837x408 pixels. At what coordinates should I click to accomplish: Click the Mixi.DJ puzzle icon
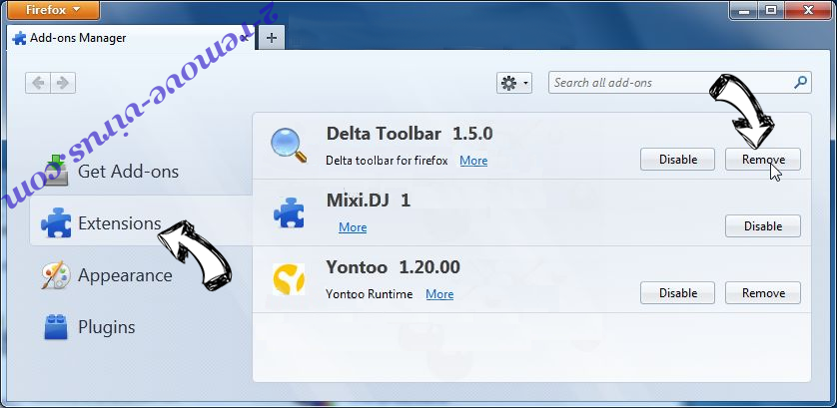(289, 212)
